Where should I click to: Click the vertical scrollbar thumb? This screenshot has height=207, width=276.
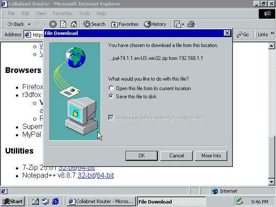click(271, 157)
